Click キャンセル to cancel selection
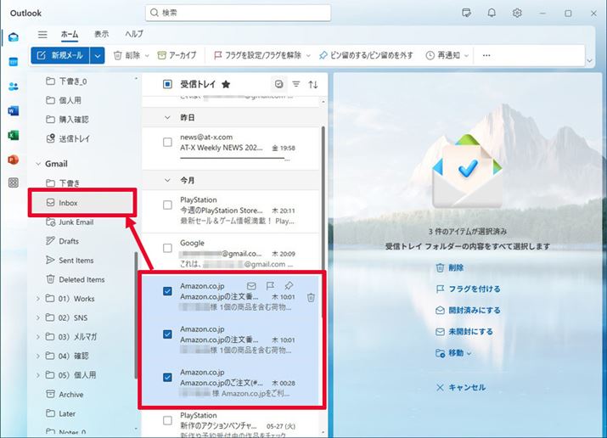The image size is (607, 438). point(466,387)
